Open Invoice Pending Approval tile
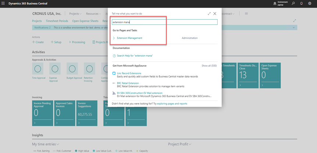Screen dimensions: 317x153 [x=43, y=113]
